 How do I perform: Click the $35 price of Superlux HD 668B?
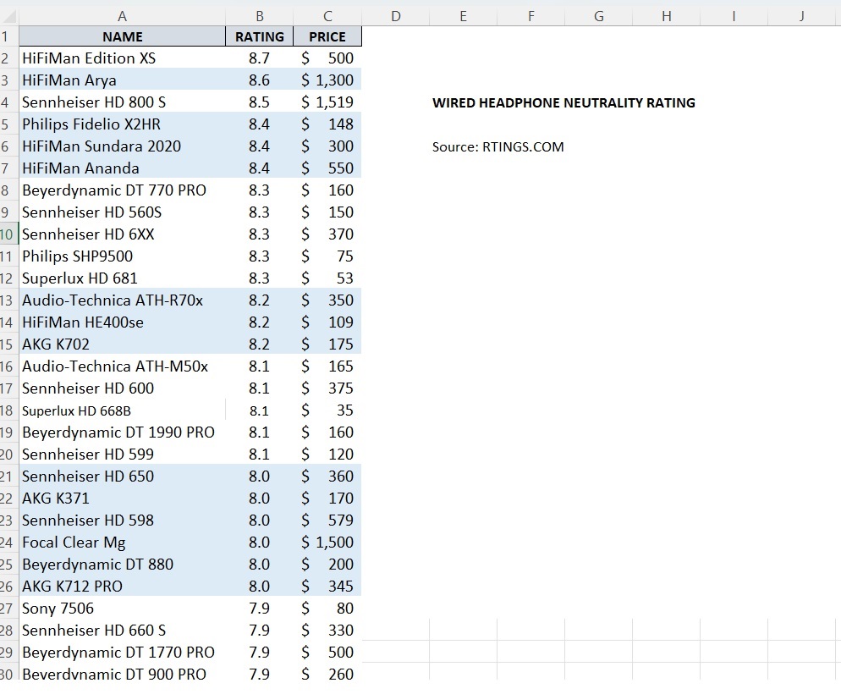pos(327,410)
